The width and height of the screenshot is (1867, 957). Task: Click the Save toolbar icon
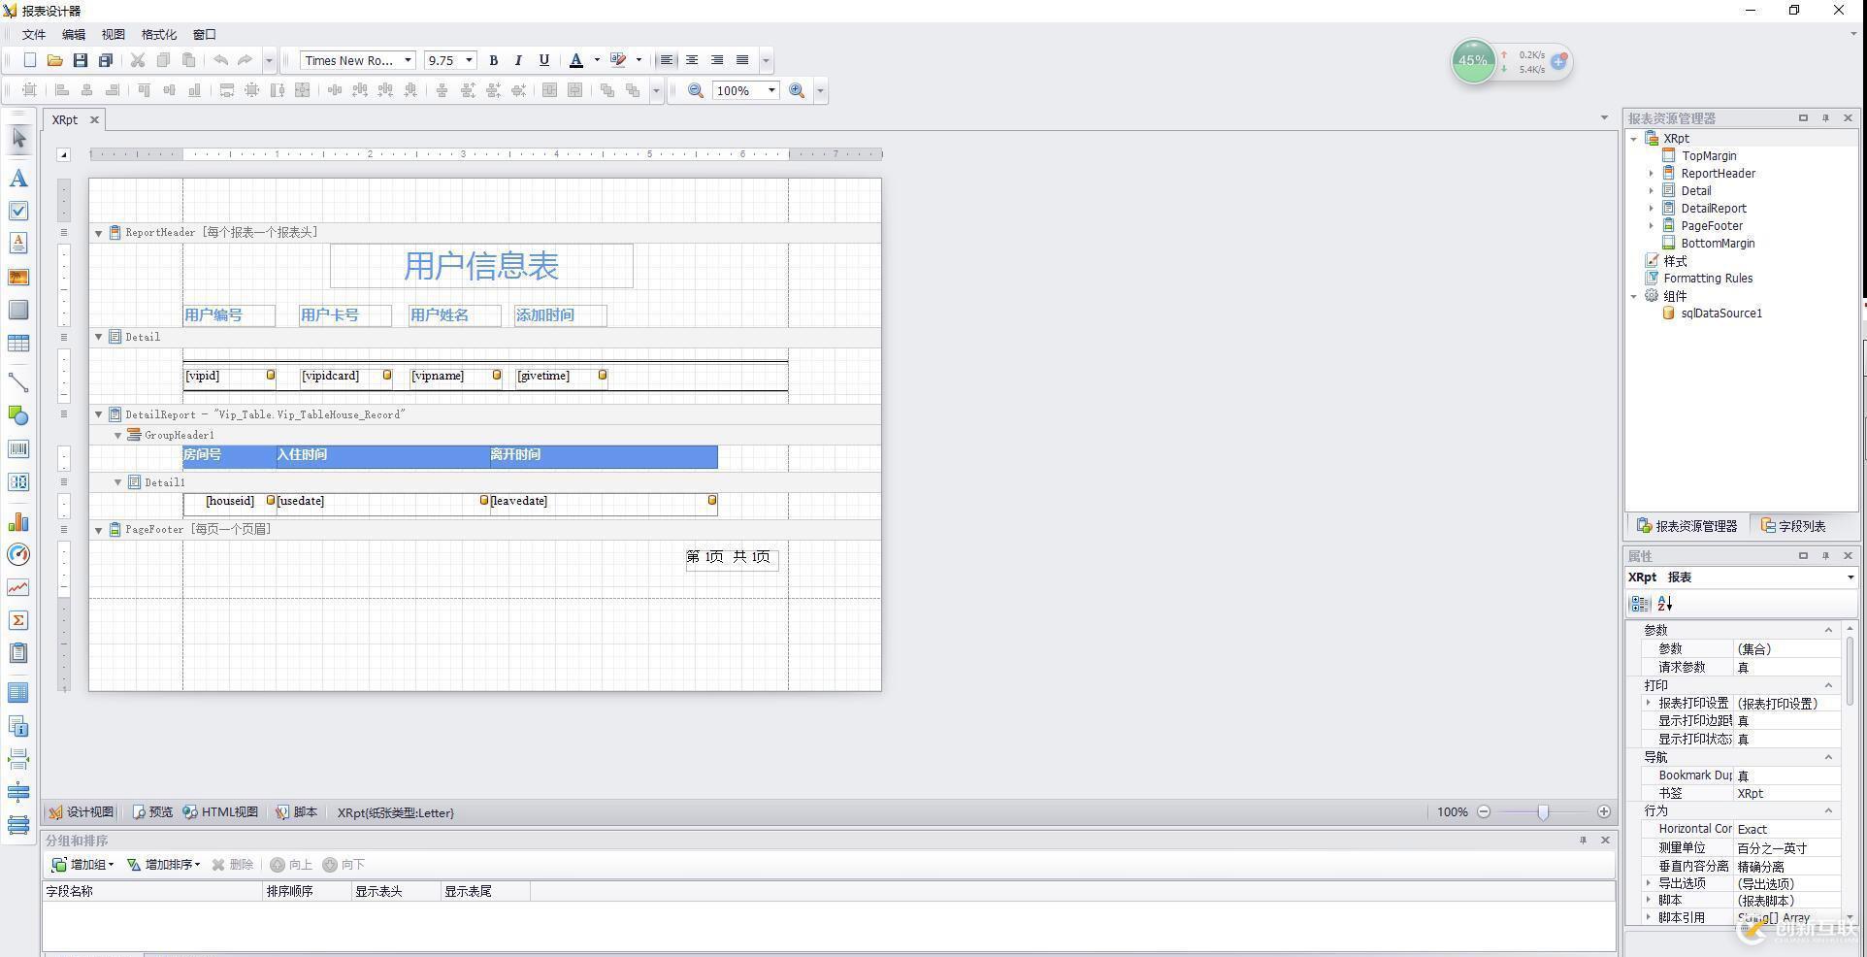[x=81, y=60]
